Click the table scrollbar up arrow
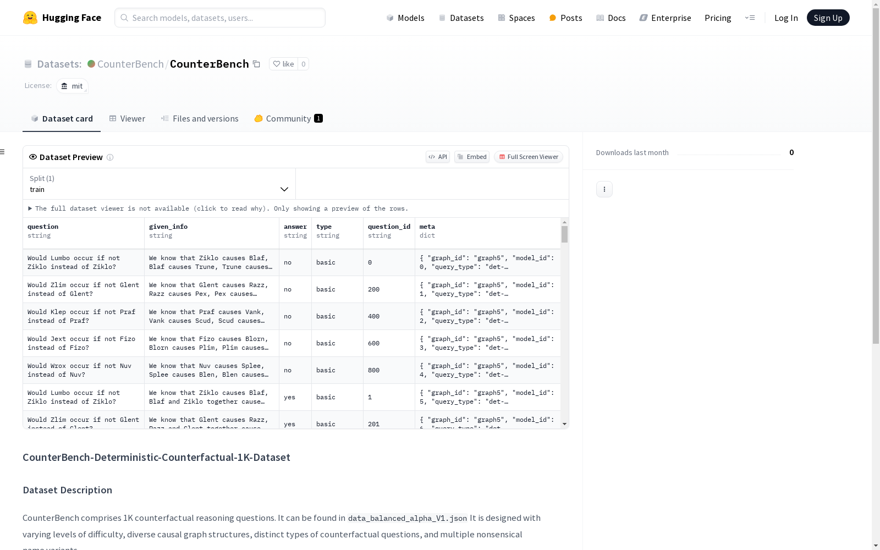 564,222
